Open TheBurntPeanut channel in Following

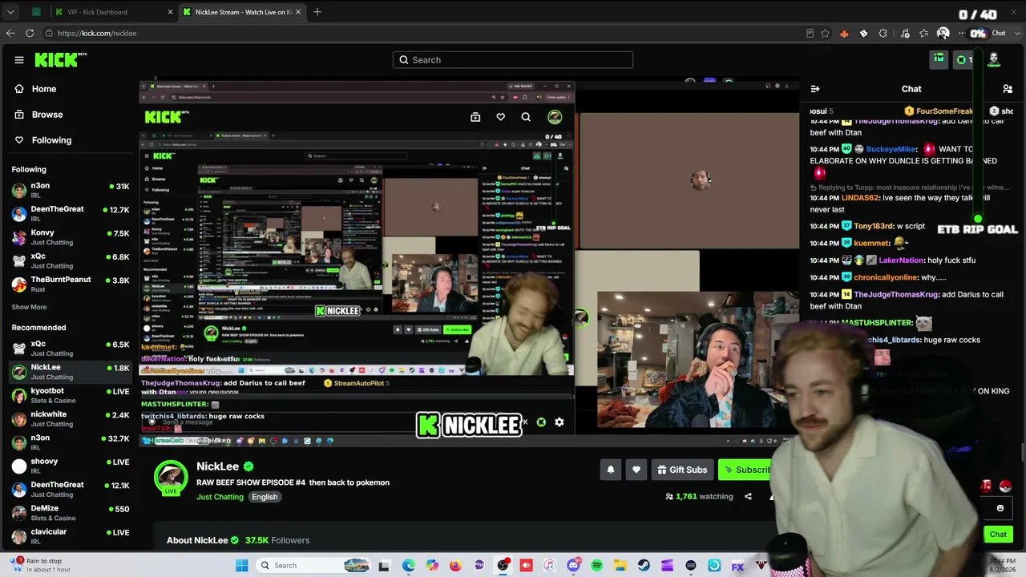coord(71,284)
